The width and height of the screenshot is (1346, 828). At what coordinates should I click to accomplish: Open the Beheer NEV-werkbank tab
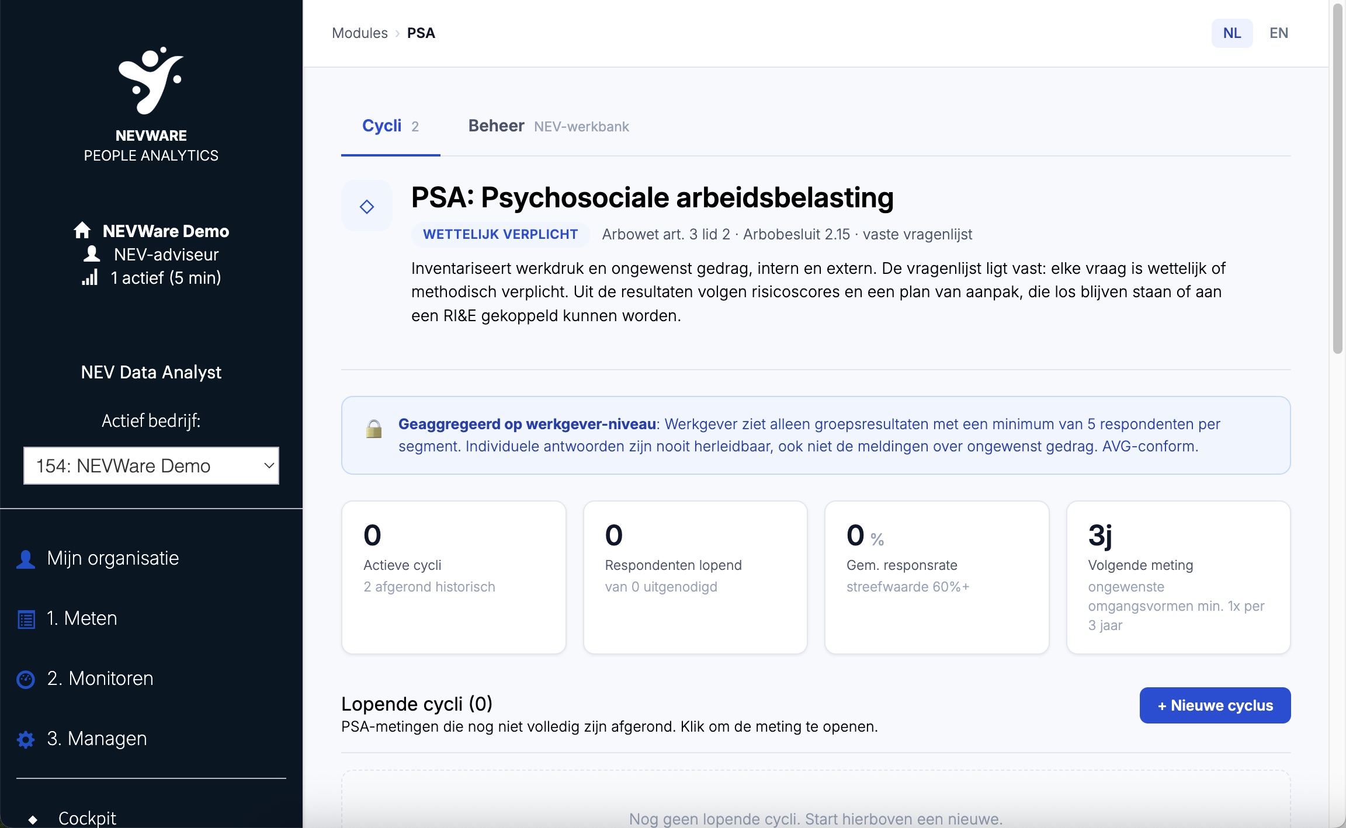[x=549, y=126]
